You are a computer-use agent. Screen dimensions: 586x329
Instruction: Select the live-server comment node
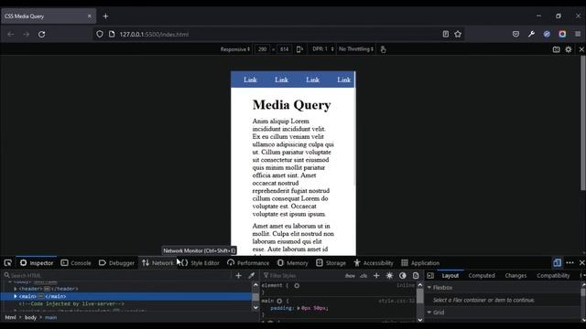tap(71, 303)
